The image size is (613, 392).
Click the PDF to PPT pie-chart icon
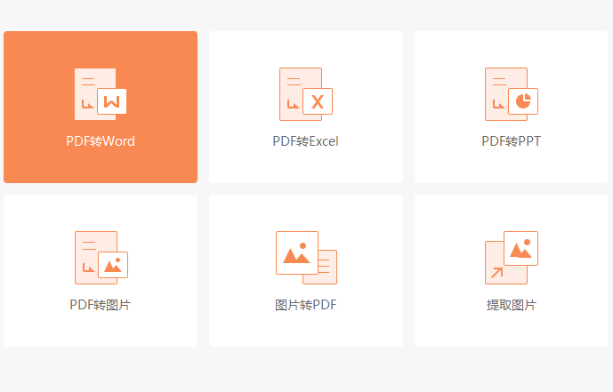coord(512,94)
